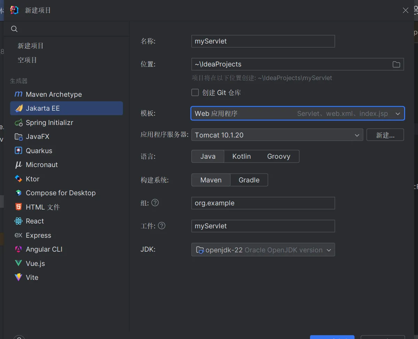Enable the 创建 Git 仓库 checkbox
Image resolution: width=418 pixels, height=339 pixels.
pos(195,93)
